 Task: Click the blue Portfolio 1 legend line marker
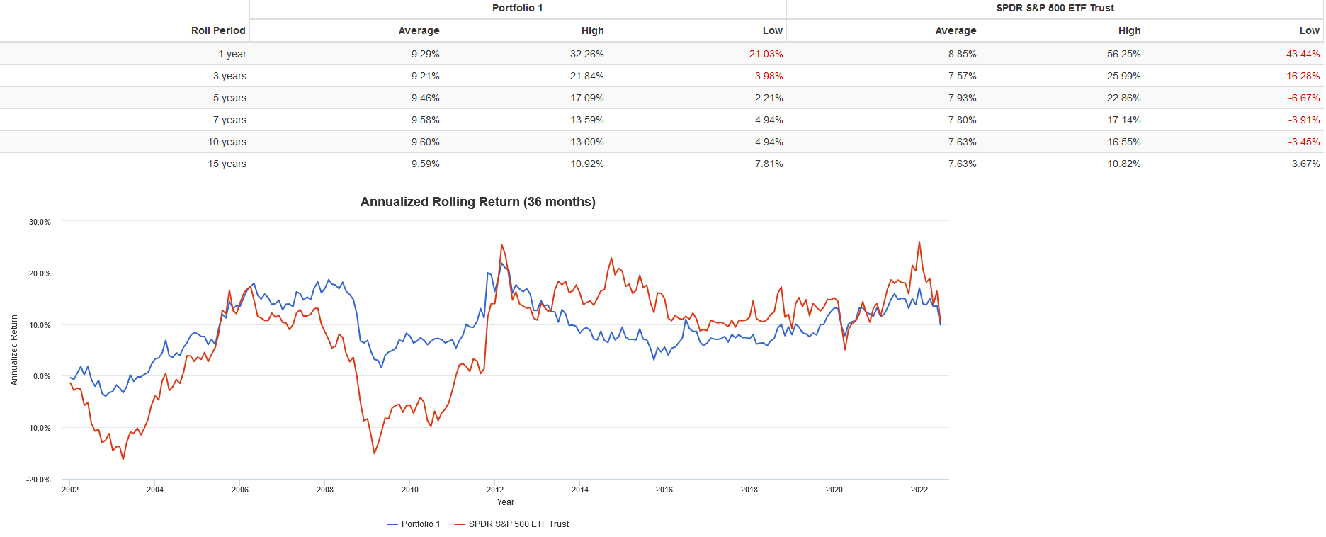pyautogui.click(x=392, y=524)
